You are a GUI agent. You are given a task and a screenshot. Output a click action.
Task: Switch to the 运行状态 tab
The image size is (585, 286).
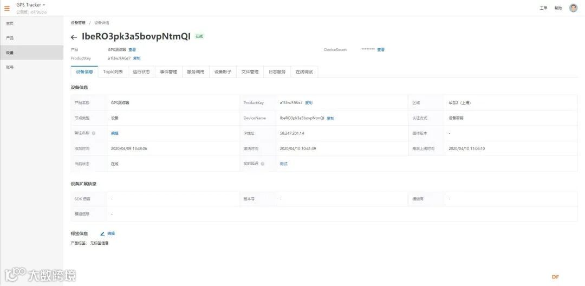pyautogui.click(x=141, y=72)
